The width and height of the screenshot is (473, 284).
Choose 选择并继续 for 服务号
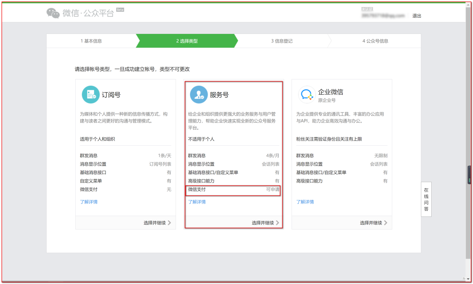tap(263, 223)
